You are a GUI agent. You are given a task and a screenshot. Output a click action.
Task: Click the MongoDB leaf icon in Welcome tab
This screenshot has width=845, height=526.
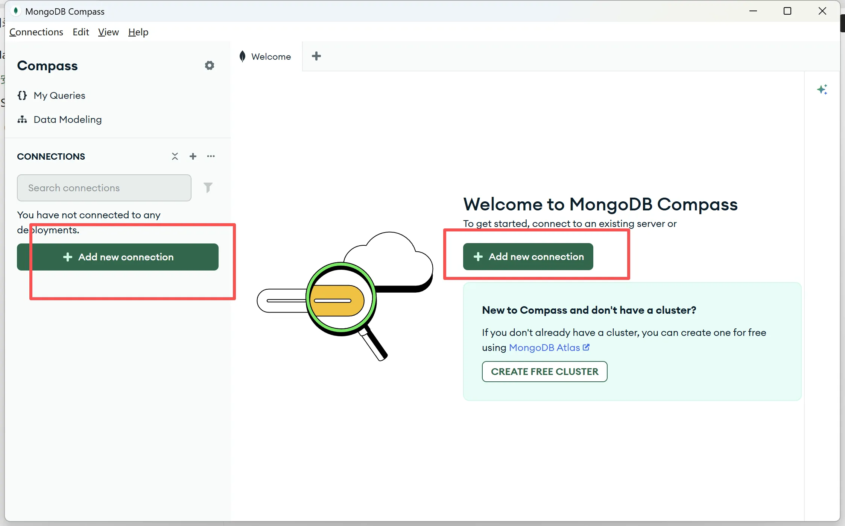[243, 56]
